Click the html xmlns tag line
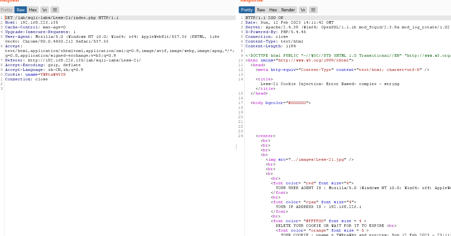The width and height of the screenshot is (451, 236). [300, 60]
